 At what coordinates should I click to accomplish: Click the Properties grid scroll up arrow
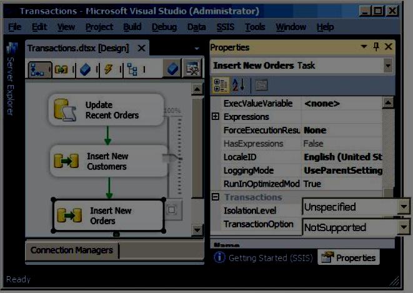pos(388,102)
